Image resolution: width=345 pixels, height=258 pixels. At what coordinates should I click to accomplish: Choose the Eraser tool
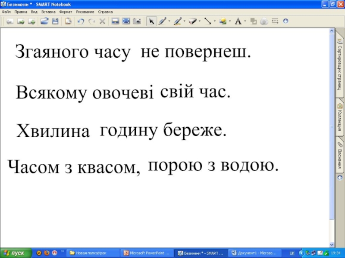click(x=192, y=21)
